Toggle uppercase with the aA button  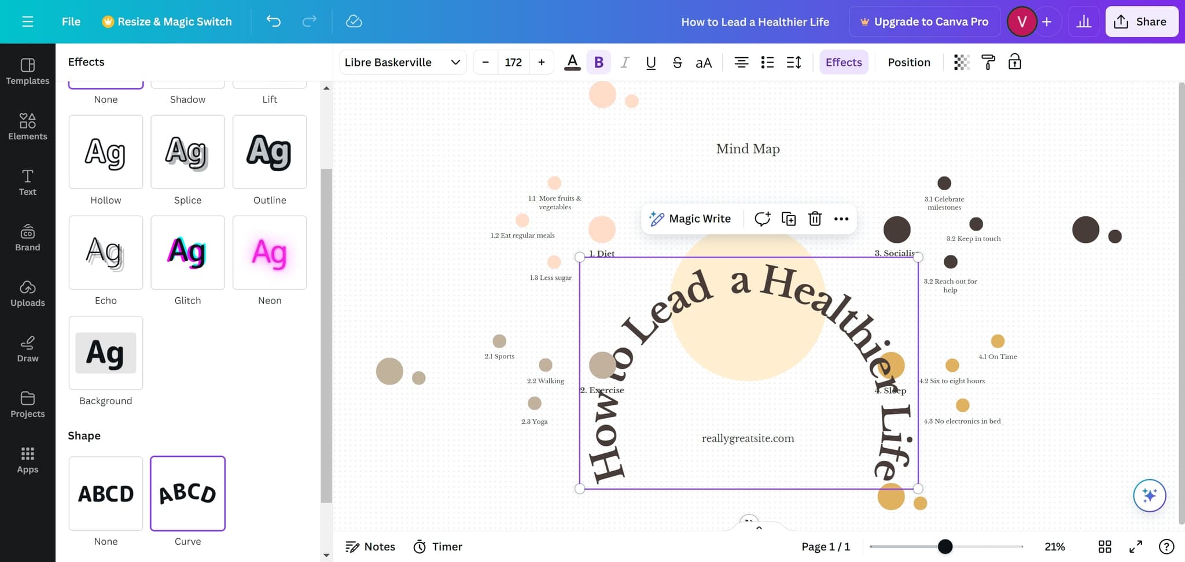pyautogui.click(x=703, y=62)
